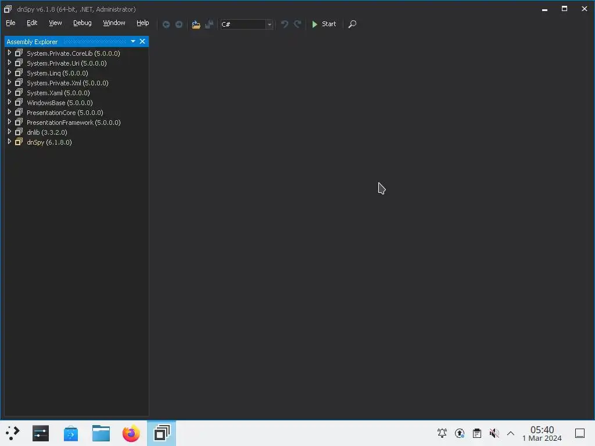Click the yellow executable icon beside dnSpy
The image size is (595, 446).
pyautogui.click(x=19, y=142)
